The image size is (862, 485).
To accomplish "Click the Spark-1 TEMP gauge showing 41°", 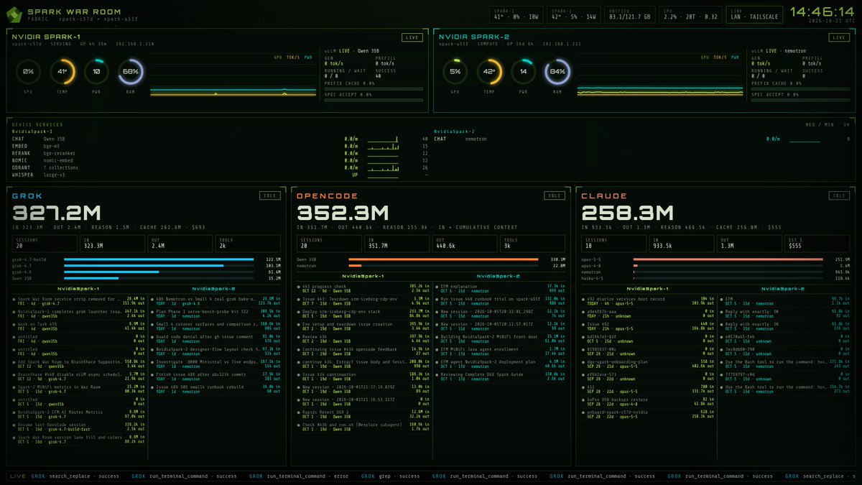I will click(x=62, y=72).
